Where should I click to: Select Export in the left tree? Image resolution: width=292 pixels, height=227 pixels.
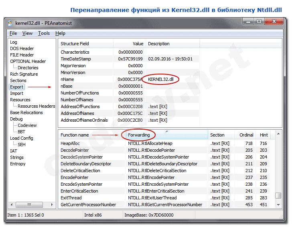click(17, 87)
